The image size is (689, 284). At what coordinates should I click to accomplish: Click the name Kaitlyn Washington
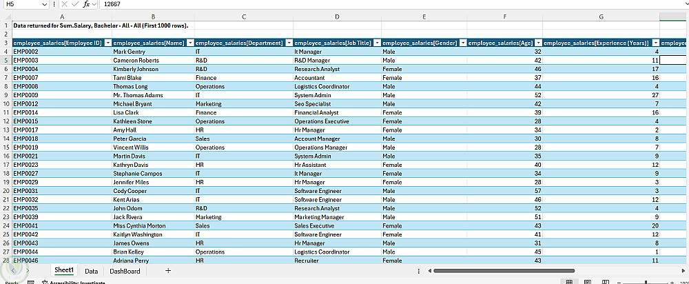[x=138, y=235]
